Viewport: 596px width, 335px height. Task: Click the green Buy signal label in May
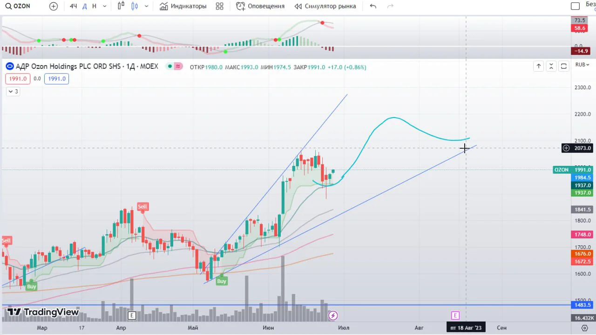coord(222,281)
